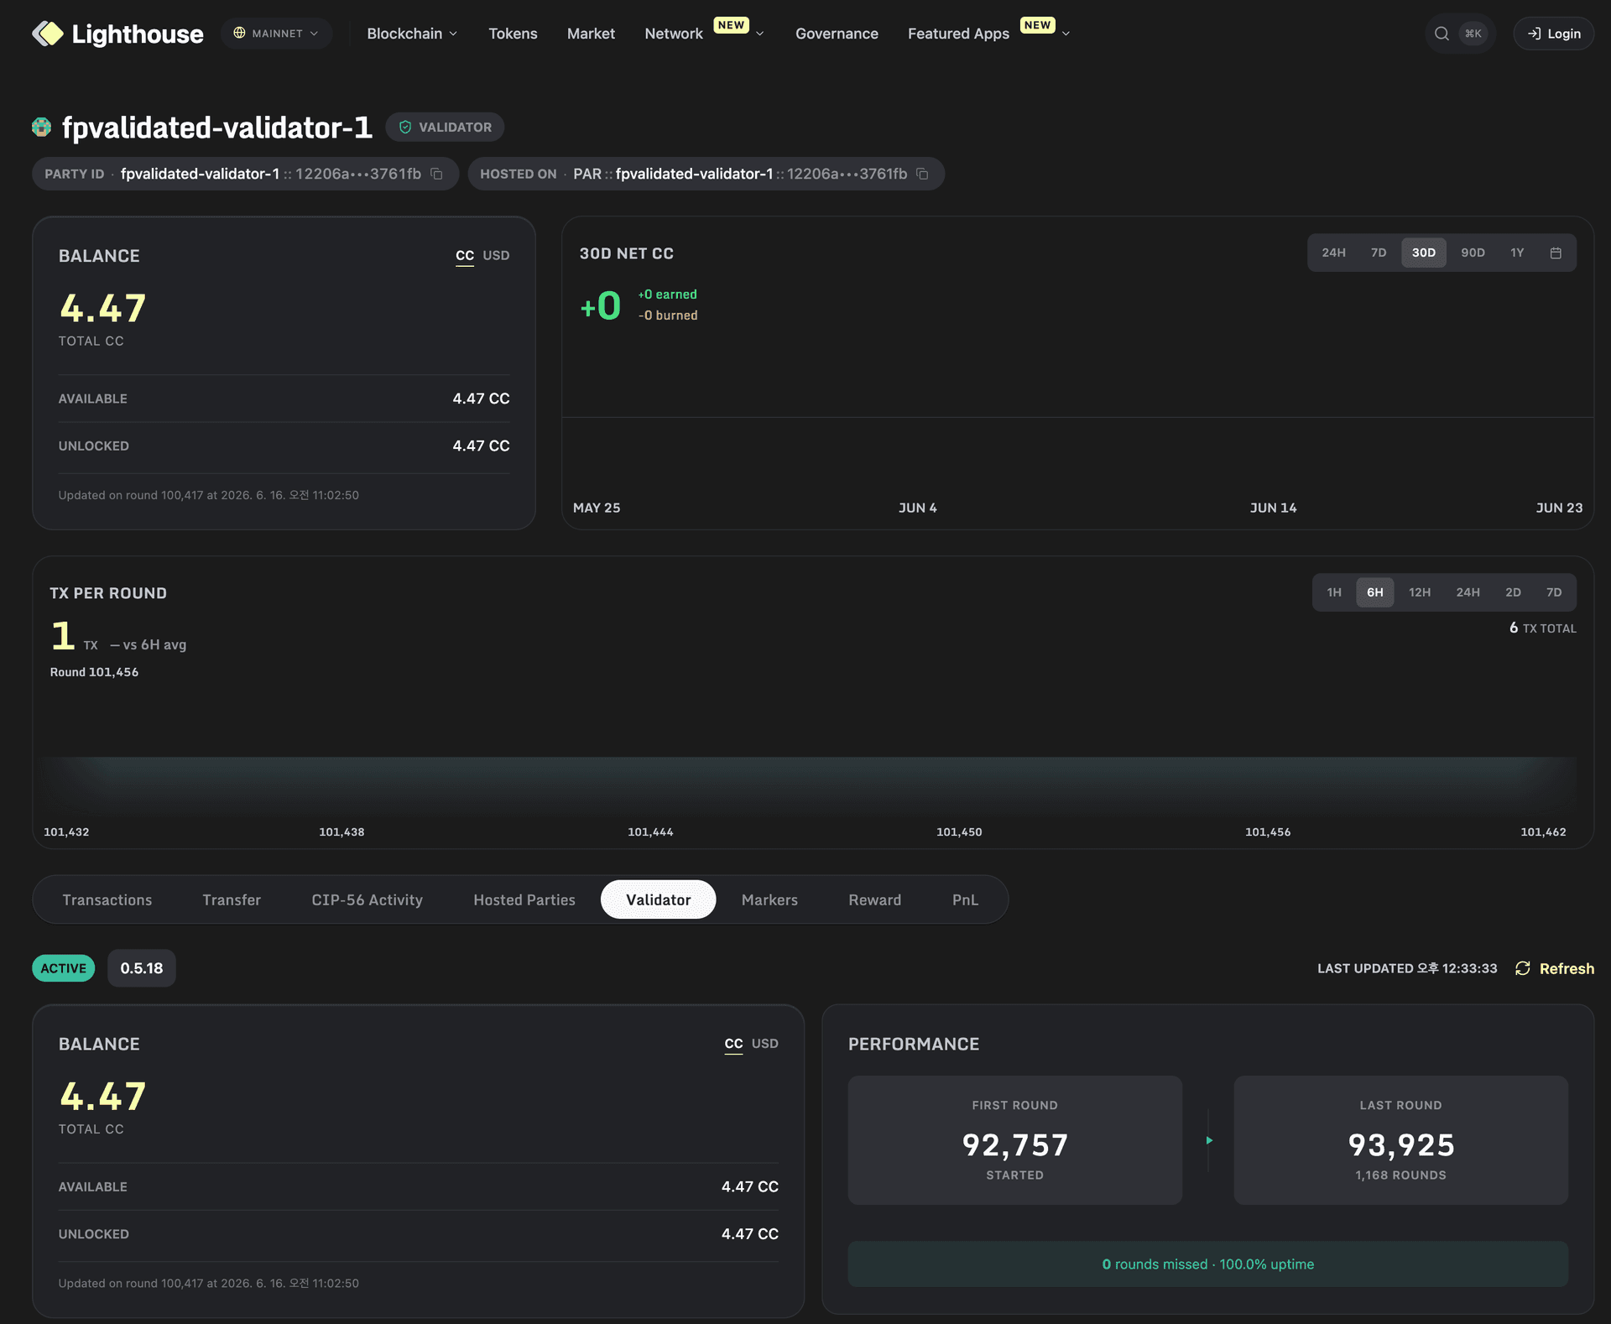Select 1H range for TX per round

(1334, 592)
